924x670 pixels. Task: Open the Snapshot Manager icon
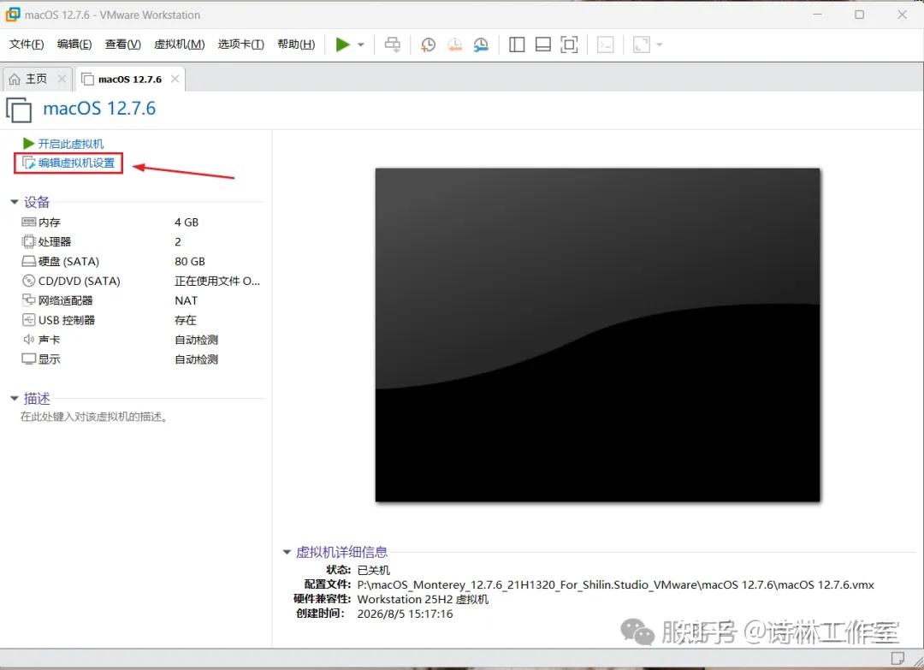coord(481,44)
